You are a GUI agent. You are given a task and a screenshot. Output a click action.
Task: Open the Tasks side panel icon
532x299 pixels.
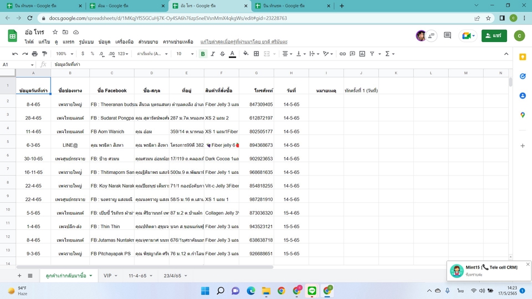pos(523,76)
